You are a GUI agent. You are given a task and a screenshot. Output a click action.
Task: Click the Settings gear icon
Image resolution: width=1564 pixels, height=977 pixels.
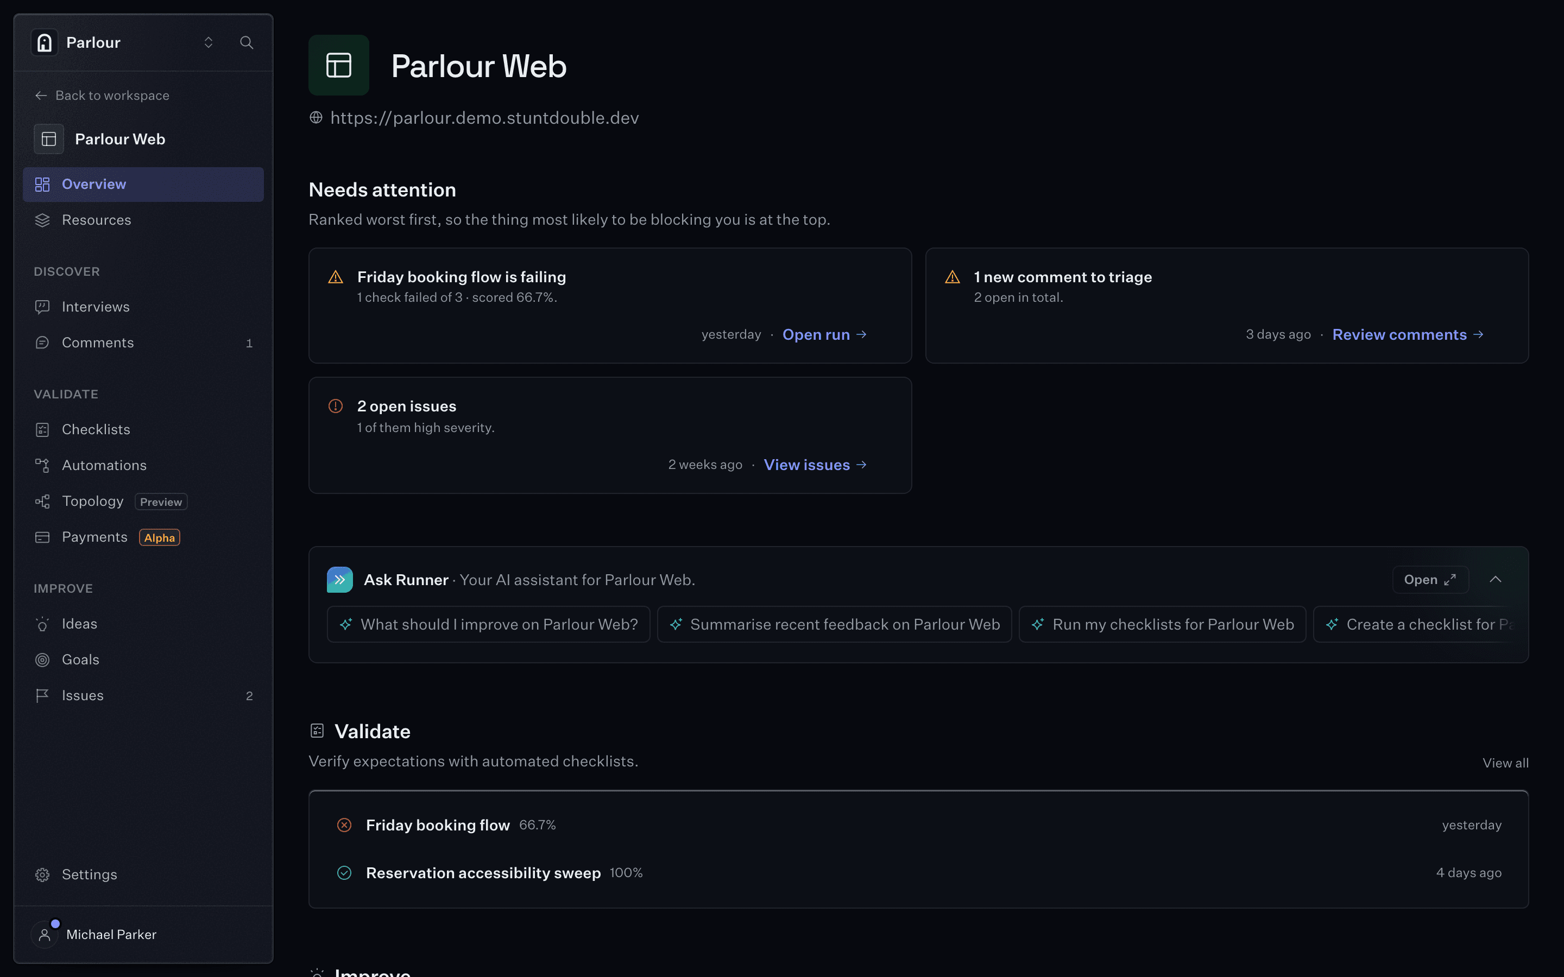43,875
